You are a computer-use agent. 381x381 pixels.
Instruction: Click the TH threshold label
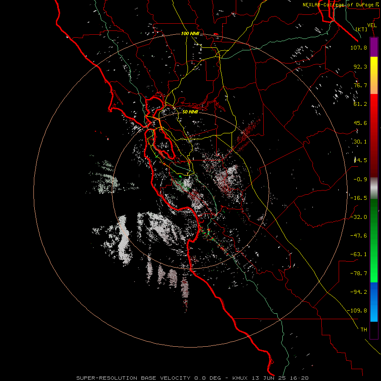click(x=364, y=330)
